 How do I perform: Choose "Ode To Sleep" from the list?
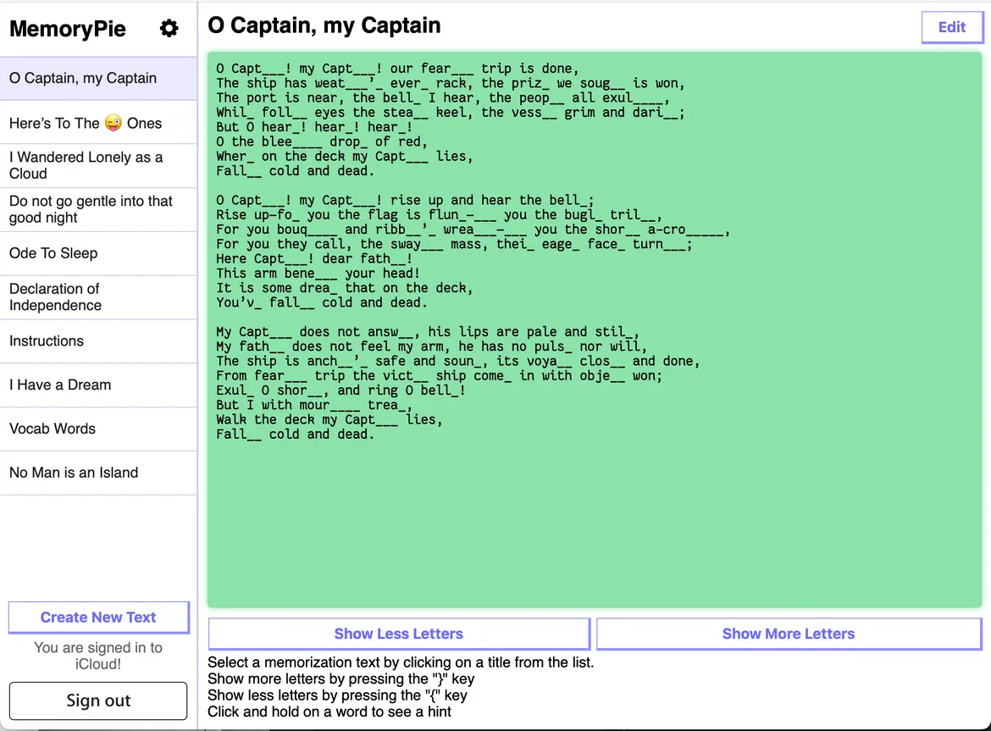coord(53,253)
